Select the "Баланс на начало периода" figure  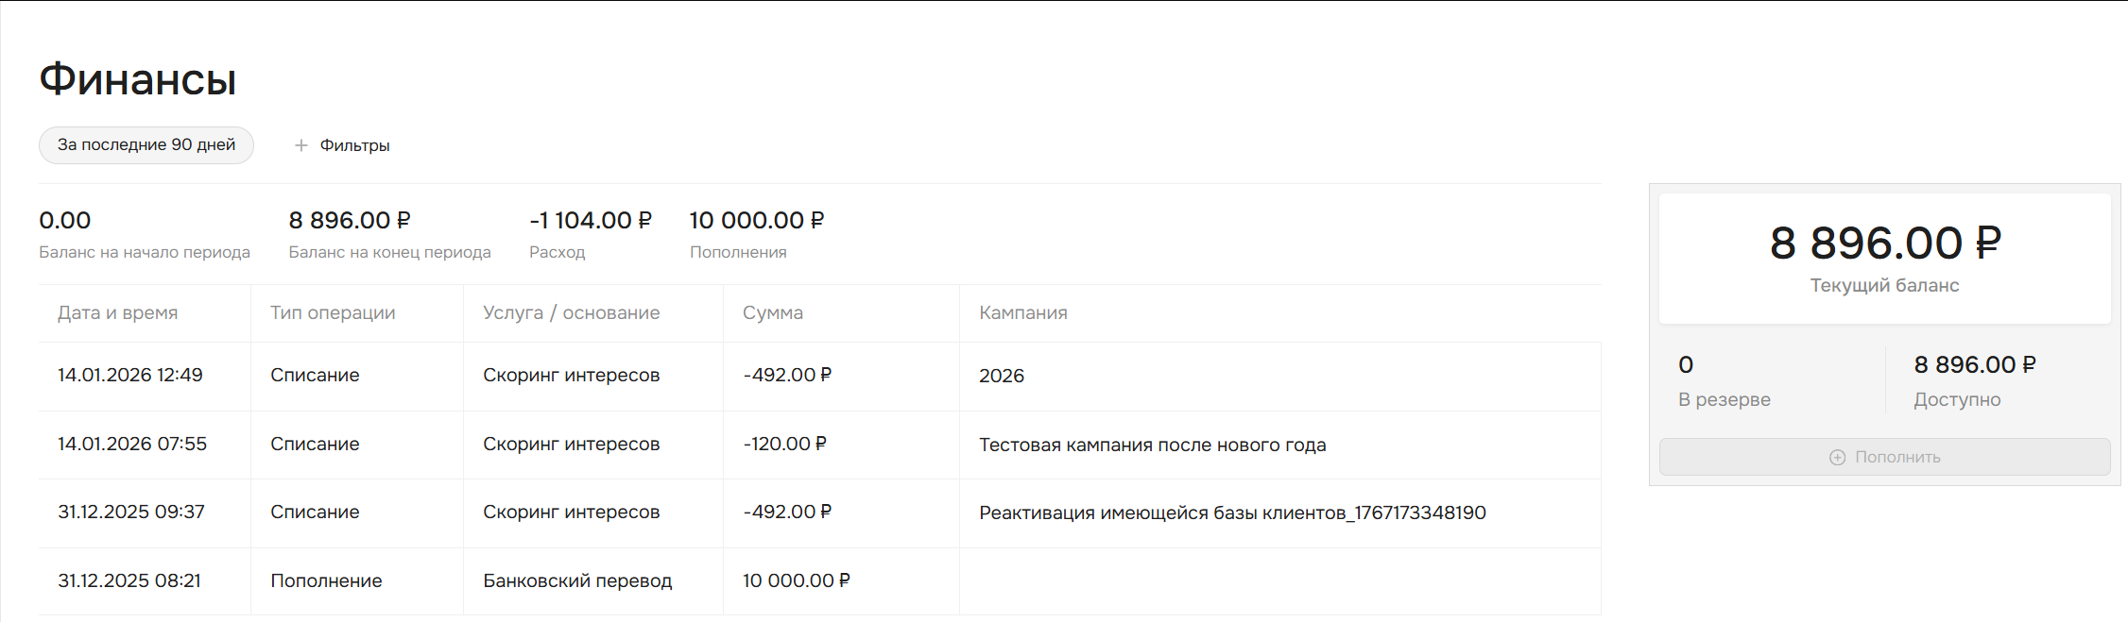[x=65, y=221]
